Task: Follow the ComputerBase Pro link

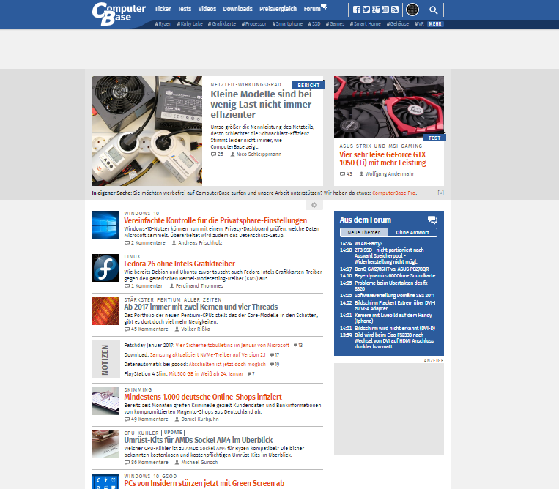Action: [394, 193]
